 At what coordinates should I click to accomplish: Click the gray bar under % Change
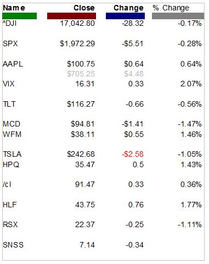pyautogui.click(x=178, y=16)
